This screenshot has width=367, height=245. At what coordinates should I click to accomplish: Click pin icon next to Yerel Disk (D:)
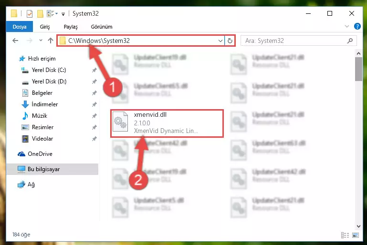tap(94, 82)
